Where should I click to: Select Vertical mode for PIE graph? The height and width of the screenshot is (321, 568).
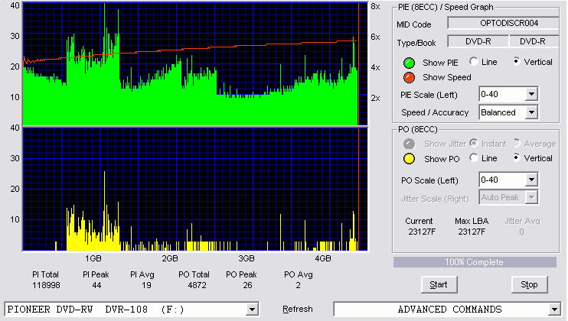pyautogui.click(x=517, y=61)
